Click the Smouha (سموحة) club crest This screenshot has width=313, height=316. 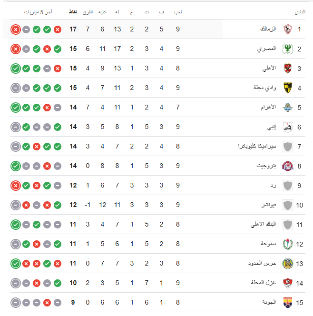tap(287, 244)
